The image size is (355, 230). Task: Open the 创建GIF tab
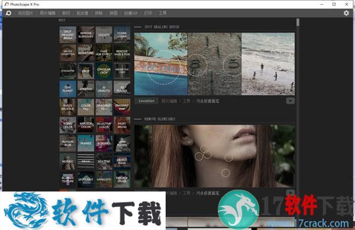(x=131, y=13)
